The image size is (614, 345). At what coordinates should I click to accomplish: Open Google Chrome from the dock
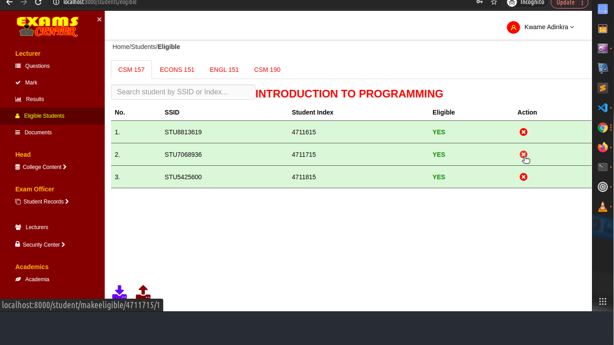point(603,128)
